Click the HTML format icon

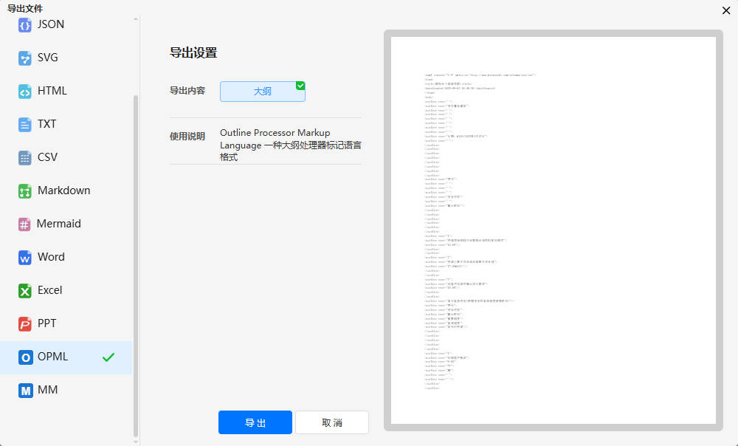point(25,91)
